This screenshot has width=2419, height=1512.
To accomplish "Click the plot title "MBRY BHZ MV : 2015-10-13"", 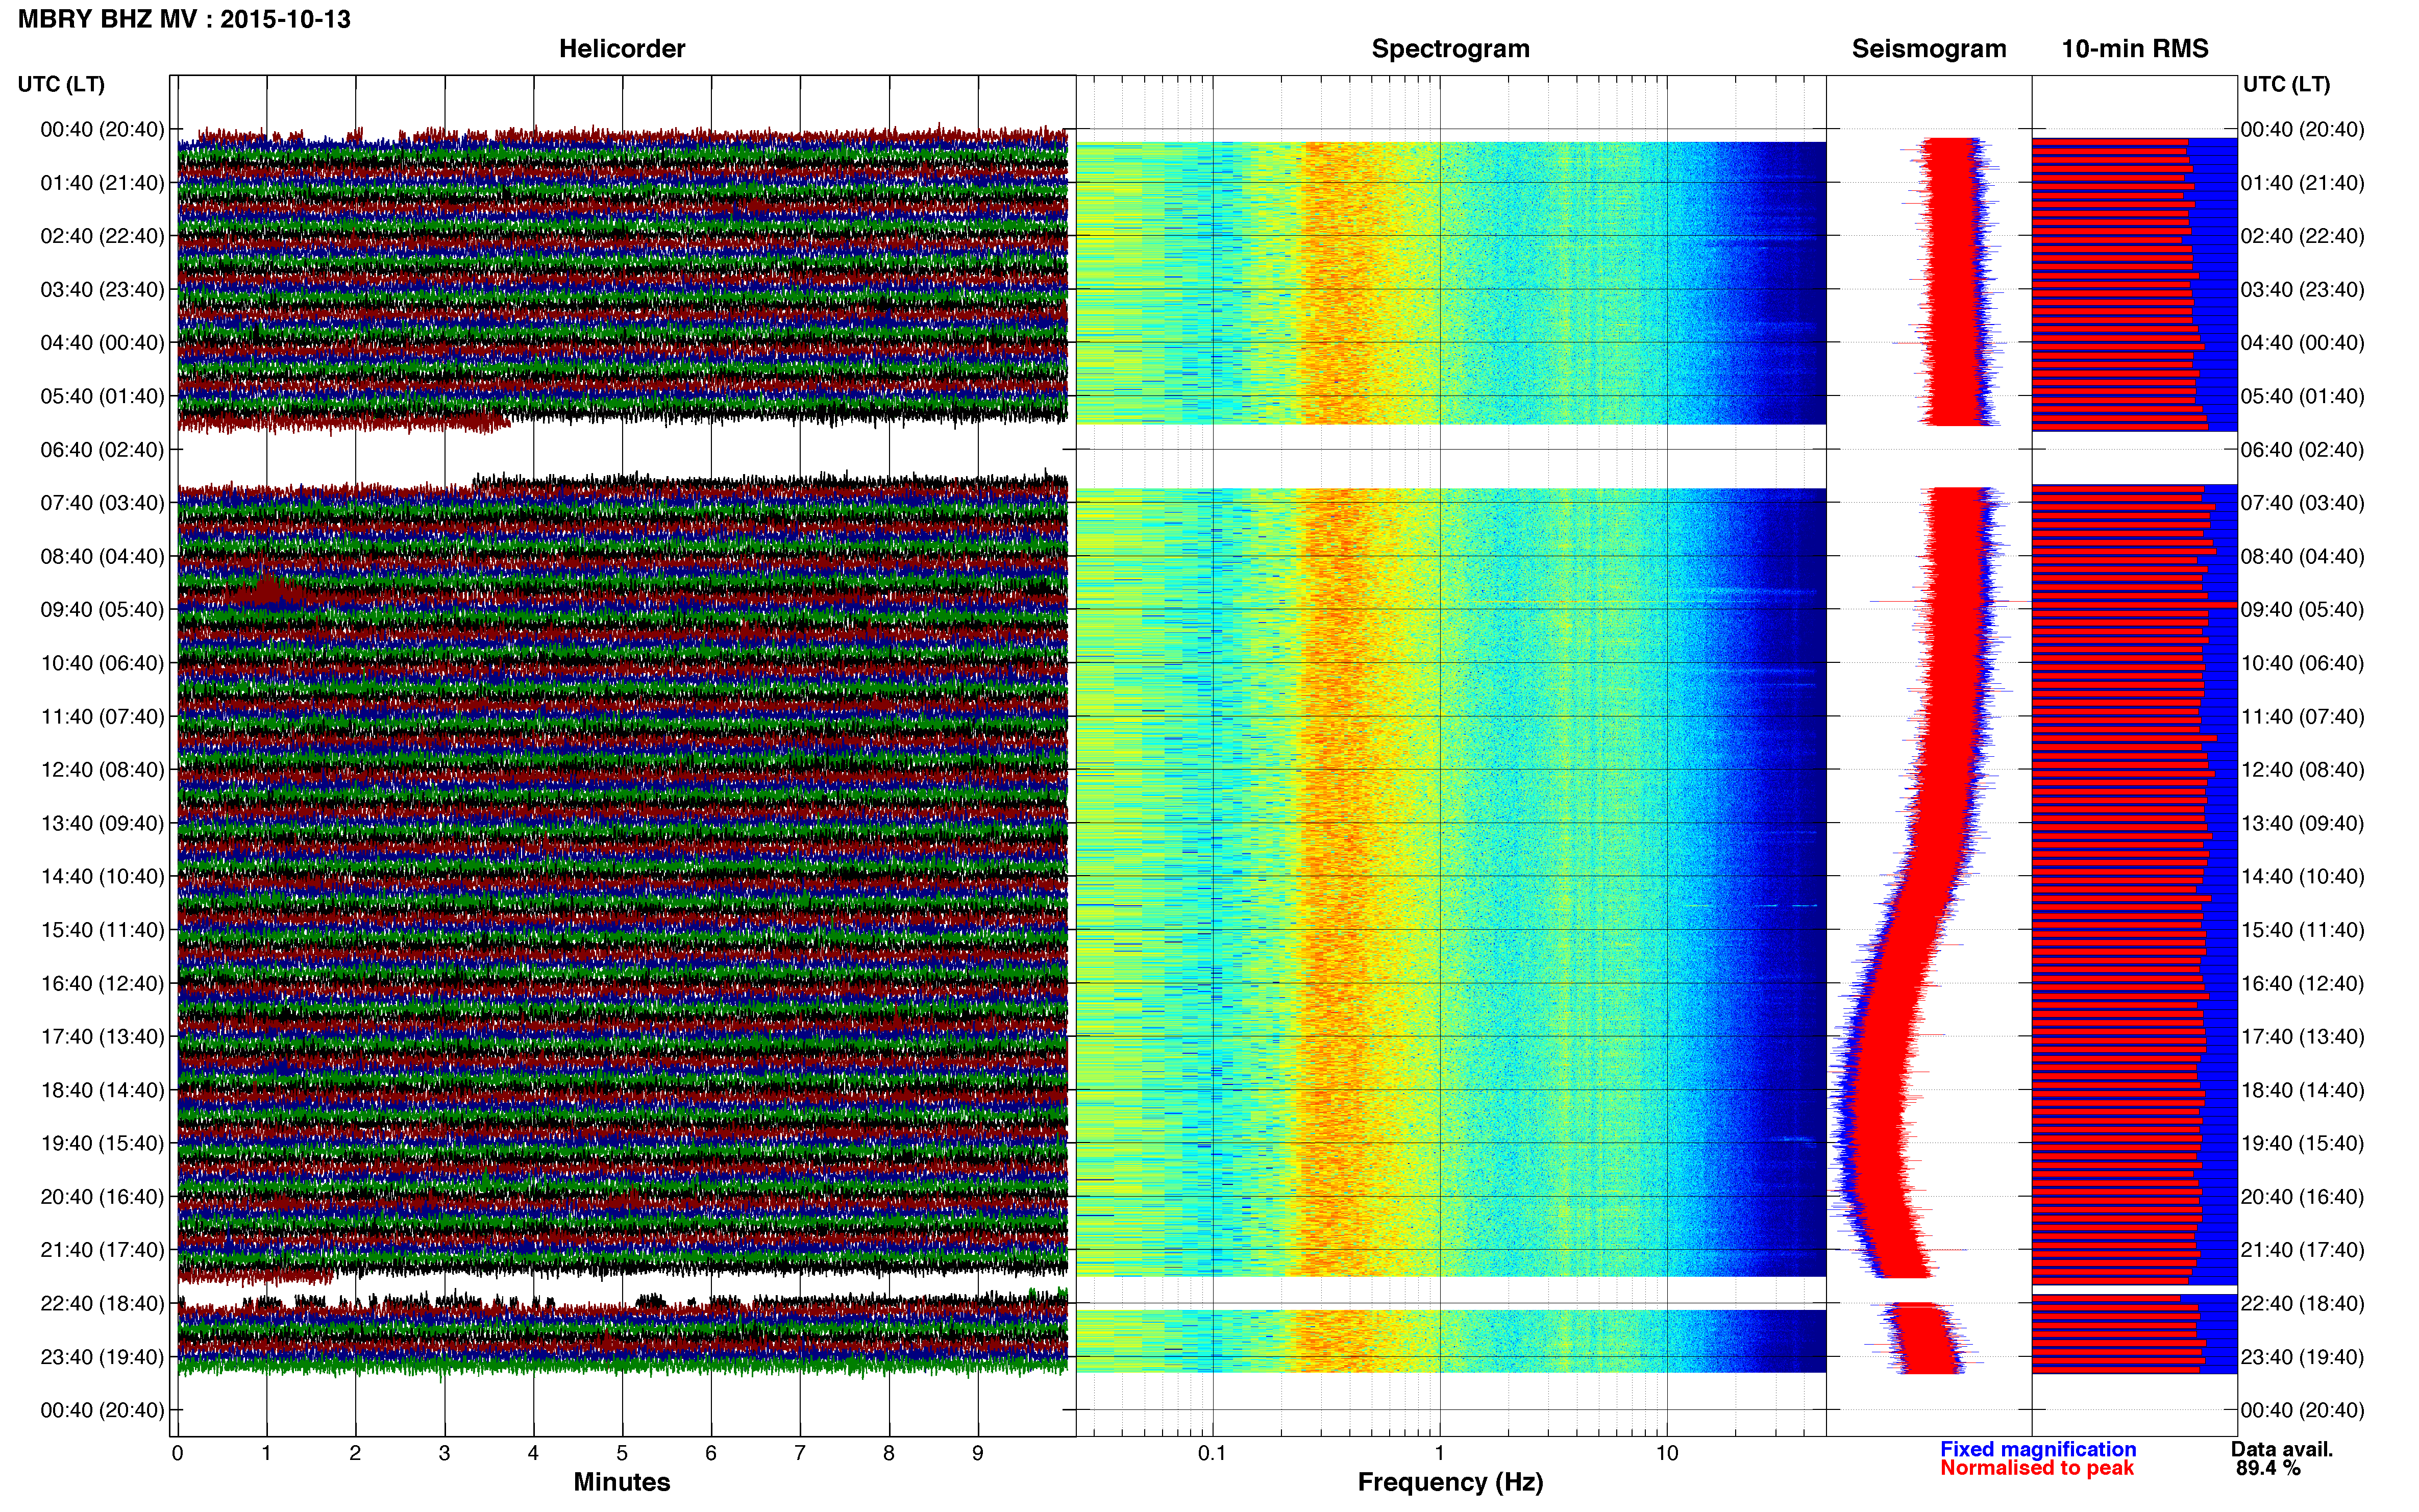I will 184,19.
